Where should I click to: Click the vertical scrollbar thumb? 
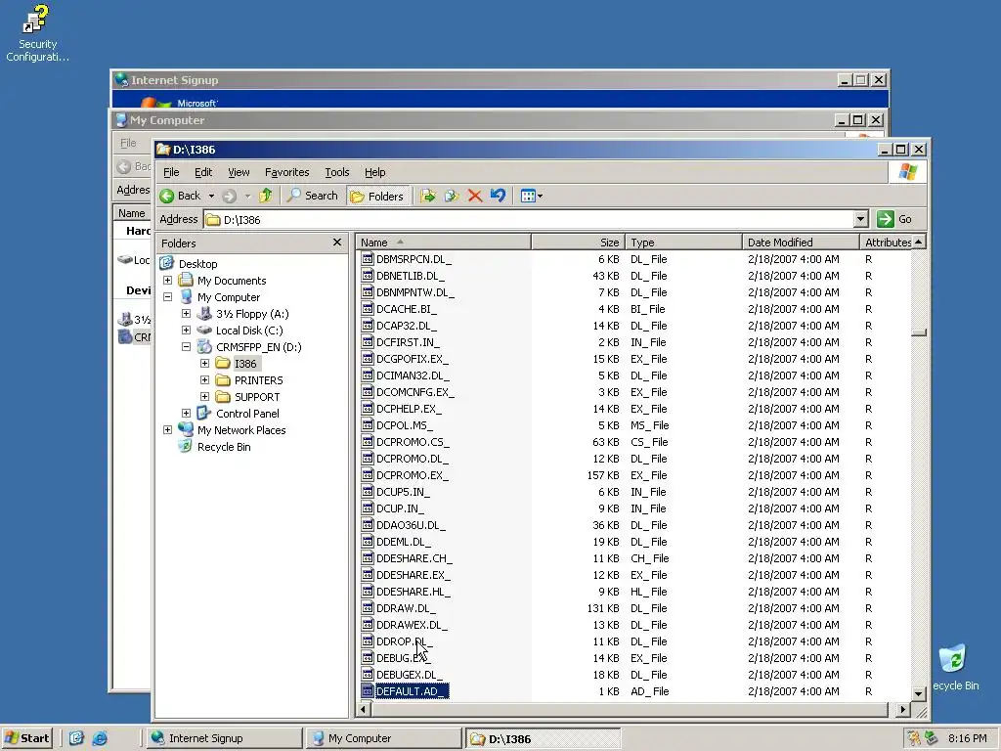click(x=919, y=332)
